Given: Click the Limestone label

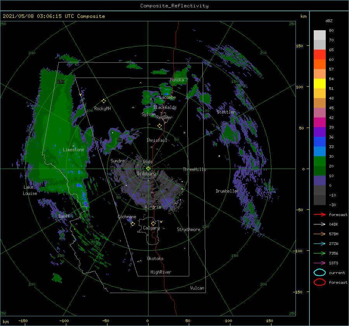Looking at the screenshot, I should click(73, 150).
